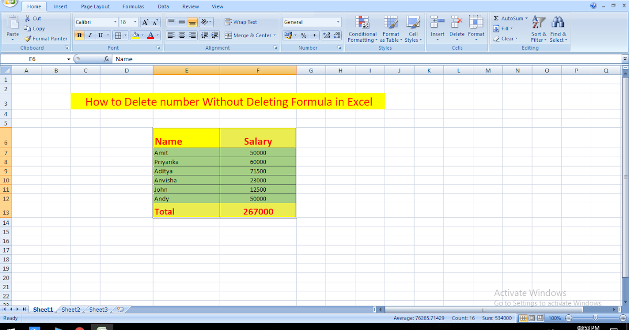Open Font dialog launcher
This screenshot has width=629, height=330.
point(158,48)
